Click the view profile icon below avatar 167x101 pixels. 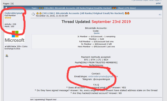point(7,56)
